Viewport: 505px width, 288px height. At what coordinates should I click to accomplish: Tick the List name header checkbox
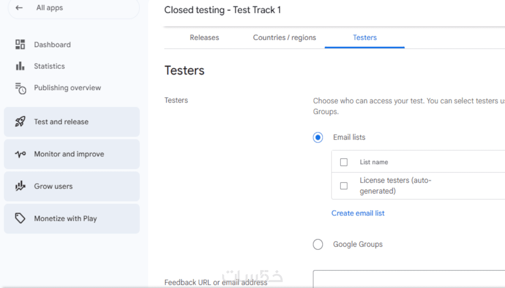(344, 162)
